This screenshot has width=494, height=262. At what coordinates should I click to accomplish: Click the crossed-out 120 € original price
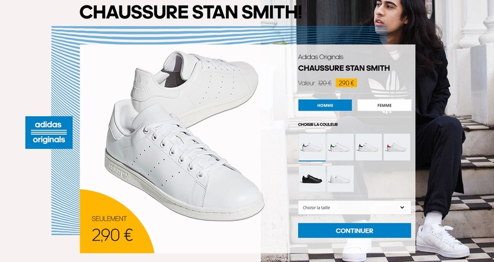click(x=325, y=83)
